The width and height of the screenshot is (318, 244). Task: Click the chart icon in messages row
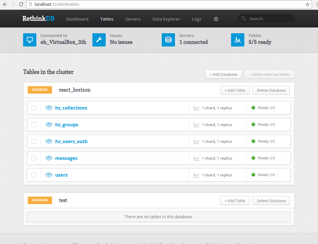tap(196, 158)
